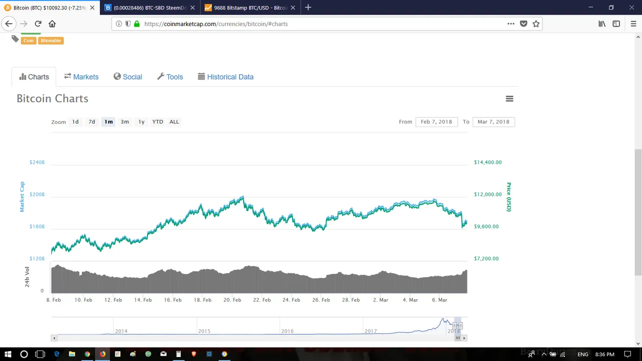This screenshot has width=642, height=361.
Task: Open Firefox from the taskbar
Action: (x=102, y=354)
